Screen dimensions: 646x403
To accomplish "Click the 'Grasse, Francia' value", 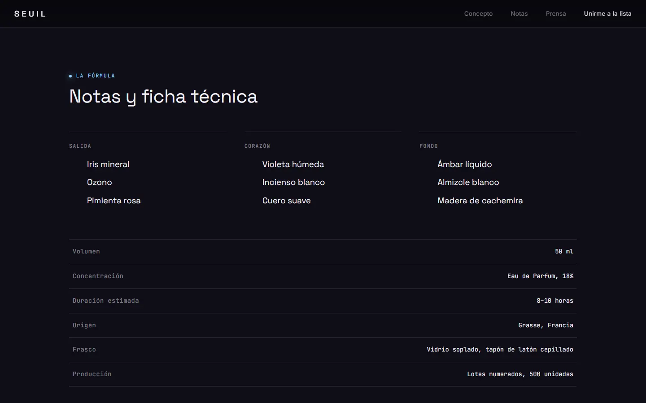I will [546, 326].
